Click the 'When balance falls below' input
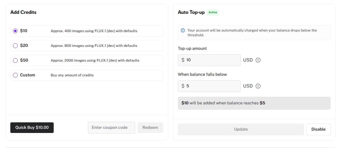Viewport: 338px width, 148px height. click(209, 86)
